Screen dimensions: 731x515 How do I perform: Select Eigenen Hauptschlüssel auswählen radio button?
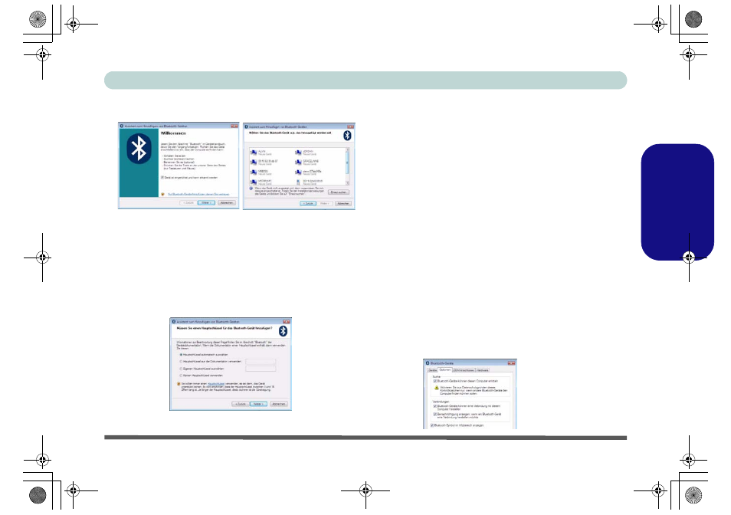[x=181, y=369]
